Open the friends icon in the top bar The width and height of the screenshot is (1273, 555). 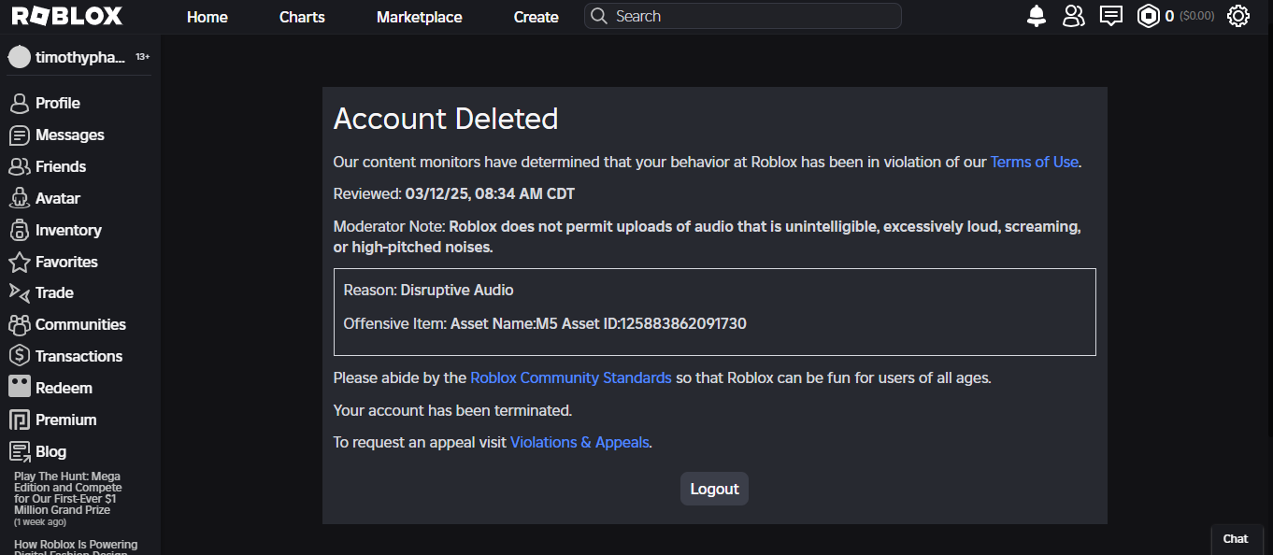[1073, 16]
